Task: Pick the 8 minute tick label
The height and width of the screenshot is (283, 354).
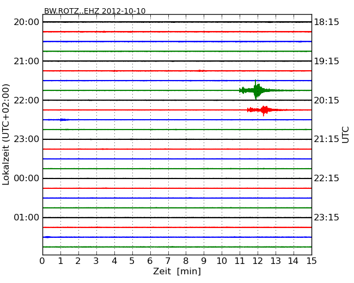Action: pyautogui.click(x=186, y=261)
